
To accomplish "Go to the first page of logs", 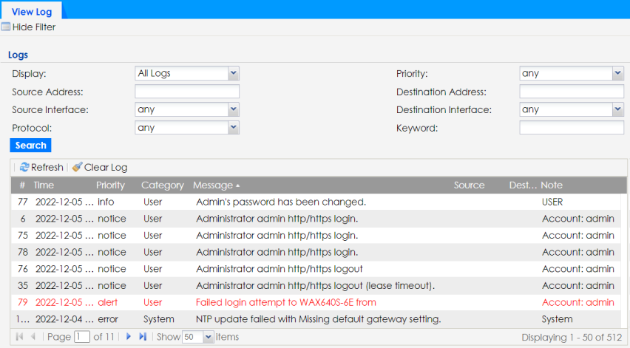I will click(19, 337).
